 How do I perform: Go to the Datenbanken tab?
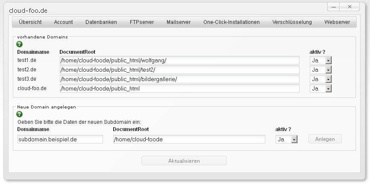coord(101,22)
